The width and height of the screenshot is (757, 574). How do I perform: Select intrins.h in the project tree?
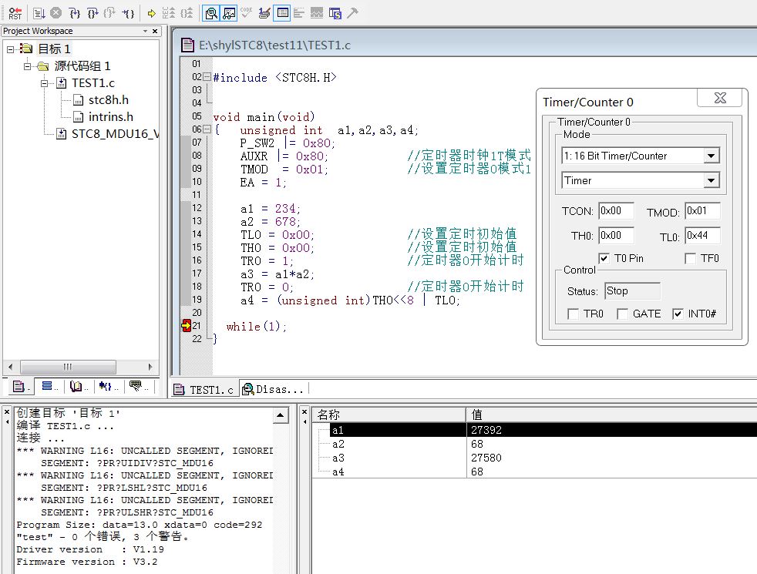pyautogui.click(x=110, y=117)
